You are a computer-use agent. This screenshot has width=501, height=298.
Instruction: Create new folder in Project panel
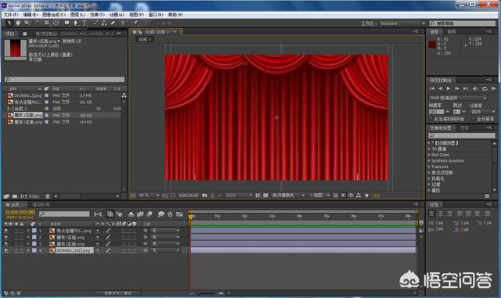coord(15,196)
